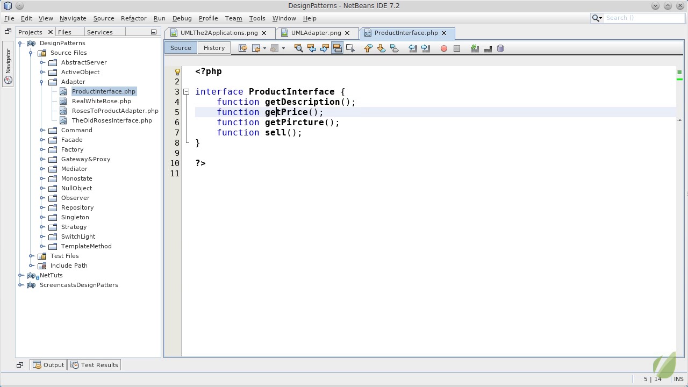Click the Comment lines toolbar icon
The height and width of the screenshot is (387, 688).
click(x=475, y=48)
